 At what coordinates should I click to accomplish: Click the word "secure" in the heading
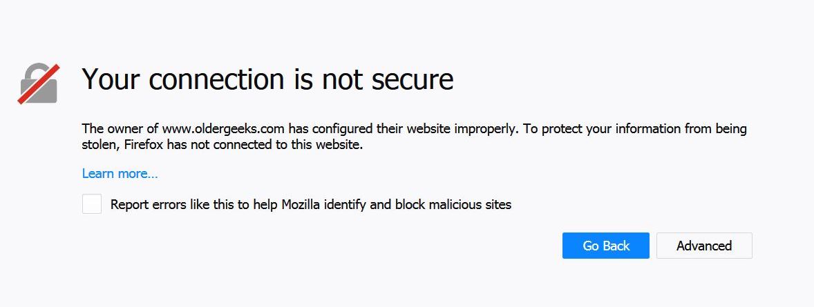413,79
